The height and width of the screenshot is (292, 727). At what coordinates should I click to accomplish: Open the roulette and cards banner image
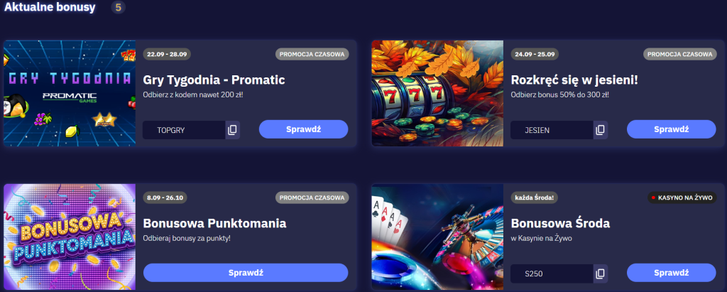coord(437,237)
